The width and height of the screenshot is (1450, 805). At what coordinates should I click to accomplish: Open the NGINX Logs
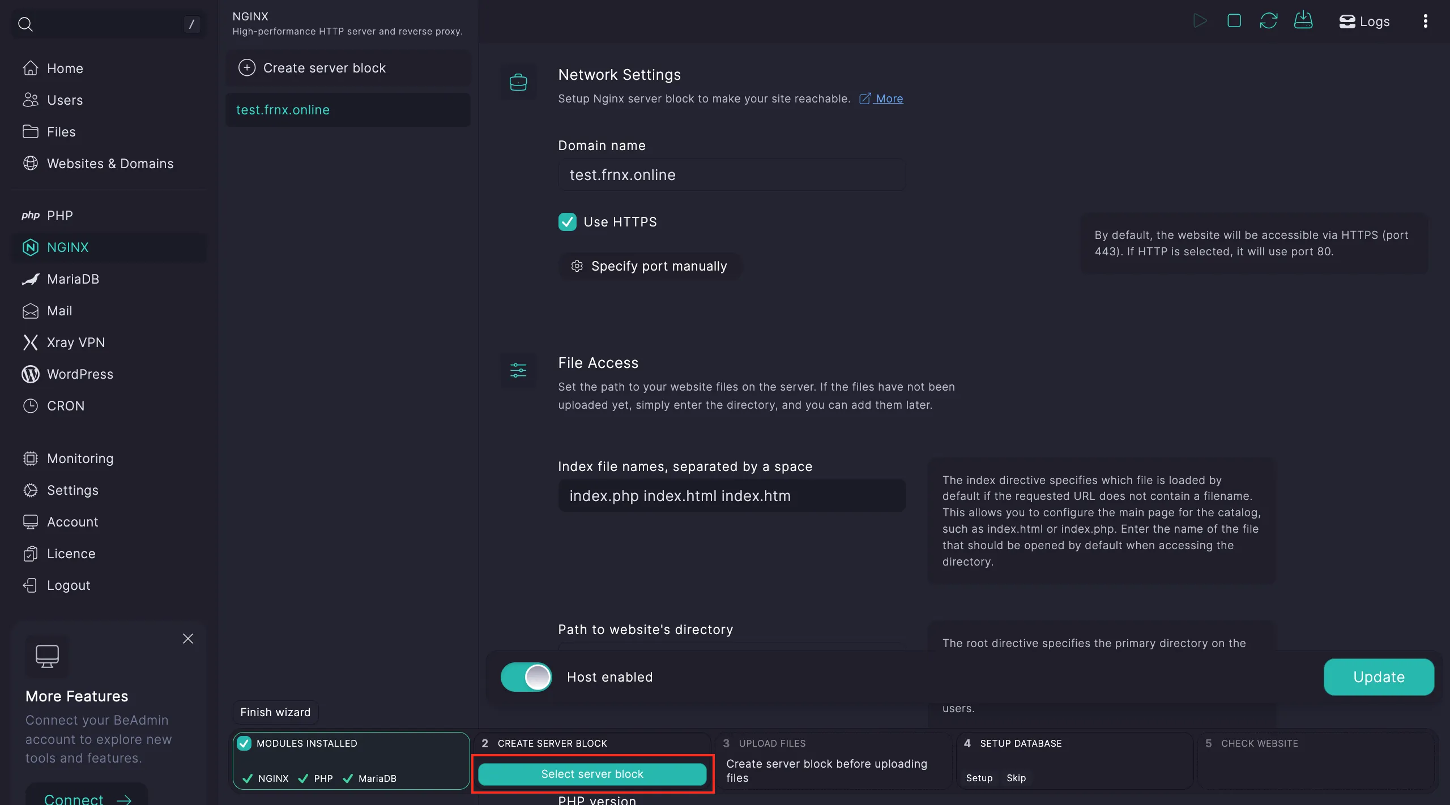(x=1364, y=22)
